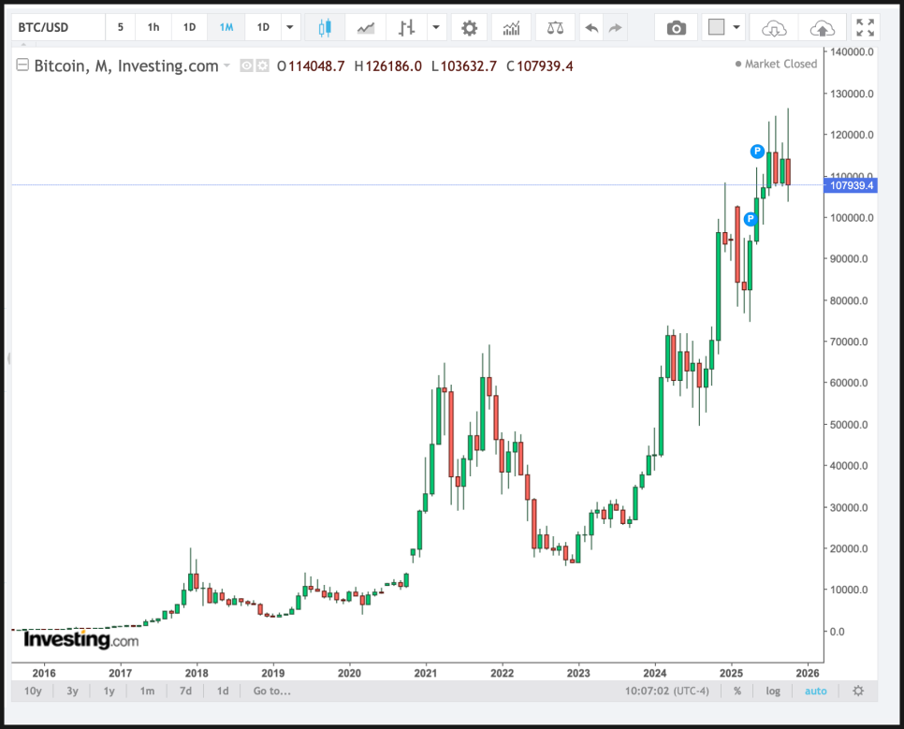Select the 1h interval tab

(153, 28)
